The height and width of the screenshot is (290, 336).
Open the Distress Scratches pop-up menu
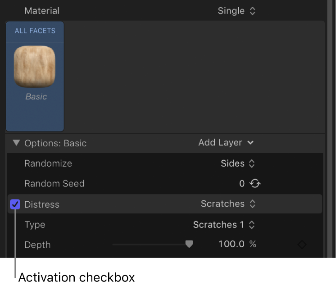(228, 204)
